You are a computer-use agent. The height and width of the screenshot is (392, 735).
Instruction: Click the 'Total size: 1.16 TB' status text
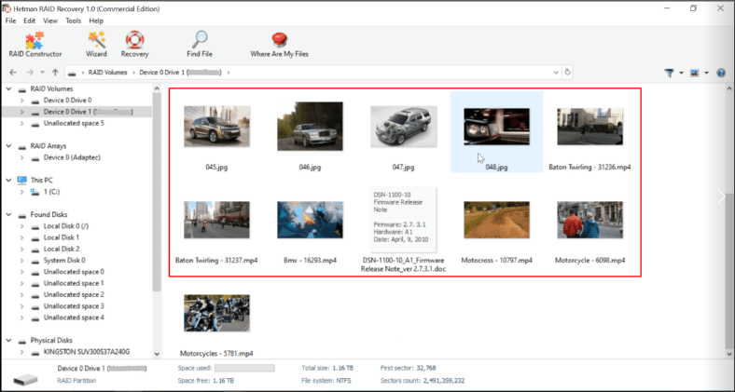click(x=327, y=368)
